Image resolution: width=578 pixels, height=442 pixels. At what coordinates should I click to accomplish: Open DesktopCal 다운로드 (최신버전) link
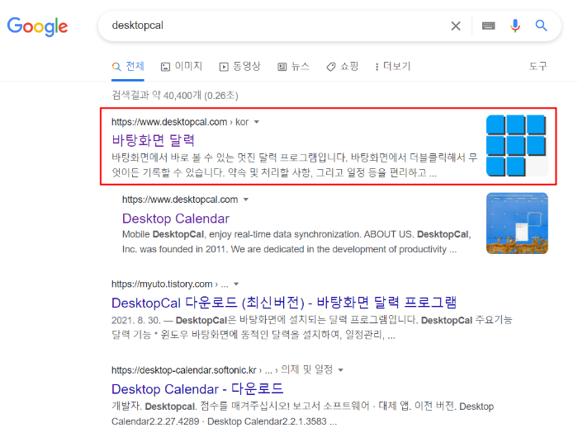[284, 303]
